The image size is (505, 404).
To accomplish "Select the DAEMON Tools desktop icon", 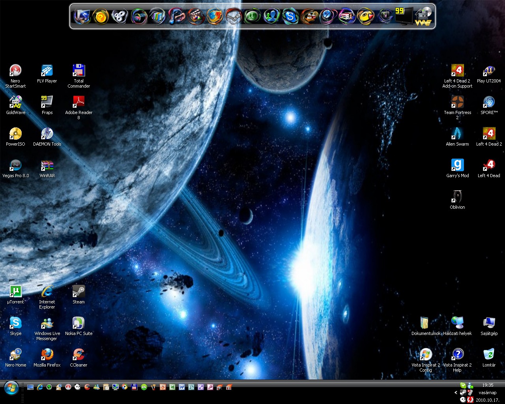I will click(47, 134).
